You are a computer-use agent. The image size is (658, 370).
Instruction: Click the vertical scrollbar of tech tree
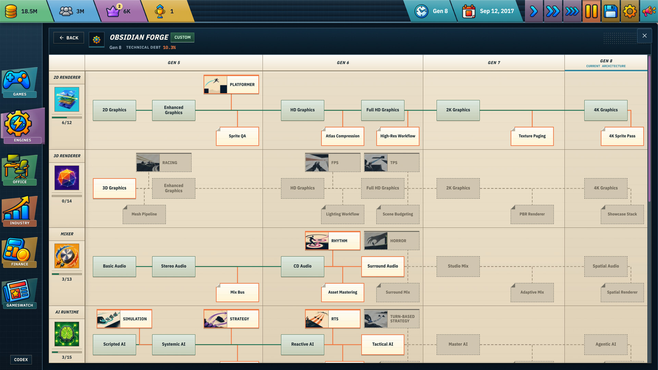649,128
